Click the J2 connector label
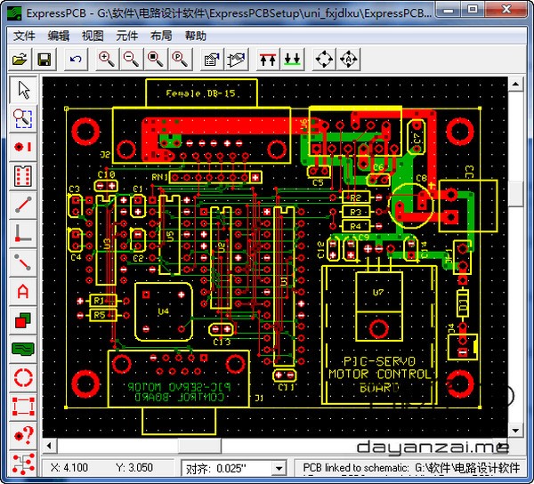The width and height of the screenshot is (534, 484). (x=105, y=155)
